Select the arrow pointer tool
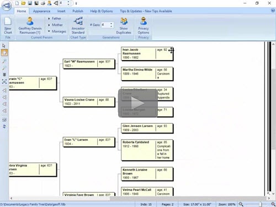 [4, 45]
